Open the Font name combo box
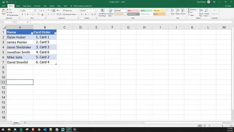This screenshot has height=132, width=234. point(28,11)
